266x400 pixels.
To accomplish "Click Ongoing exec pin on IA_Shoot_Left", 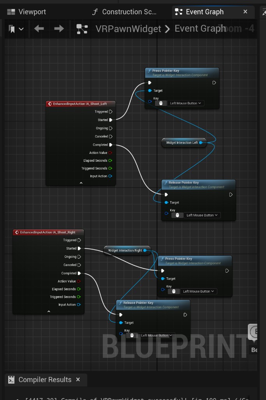I will (x=111, y=128).
